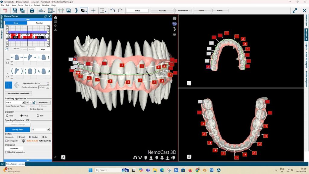
Task: Open Microsoft Edge from taskbar
Action: [x=162, y=170]
